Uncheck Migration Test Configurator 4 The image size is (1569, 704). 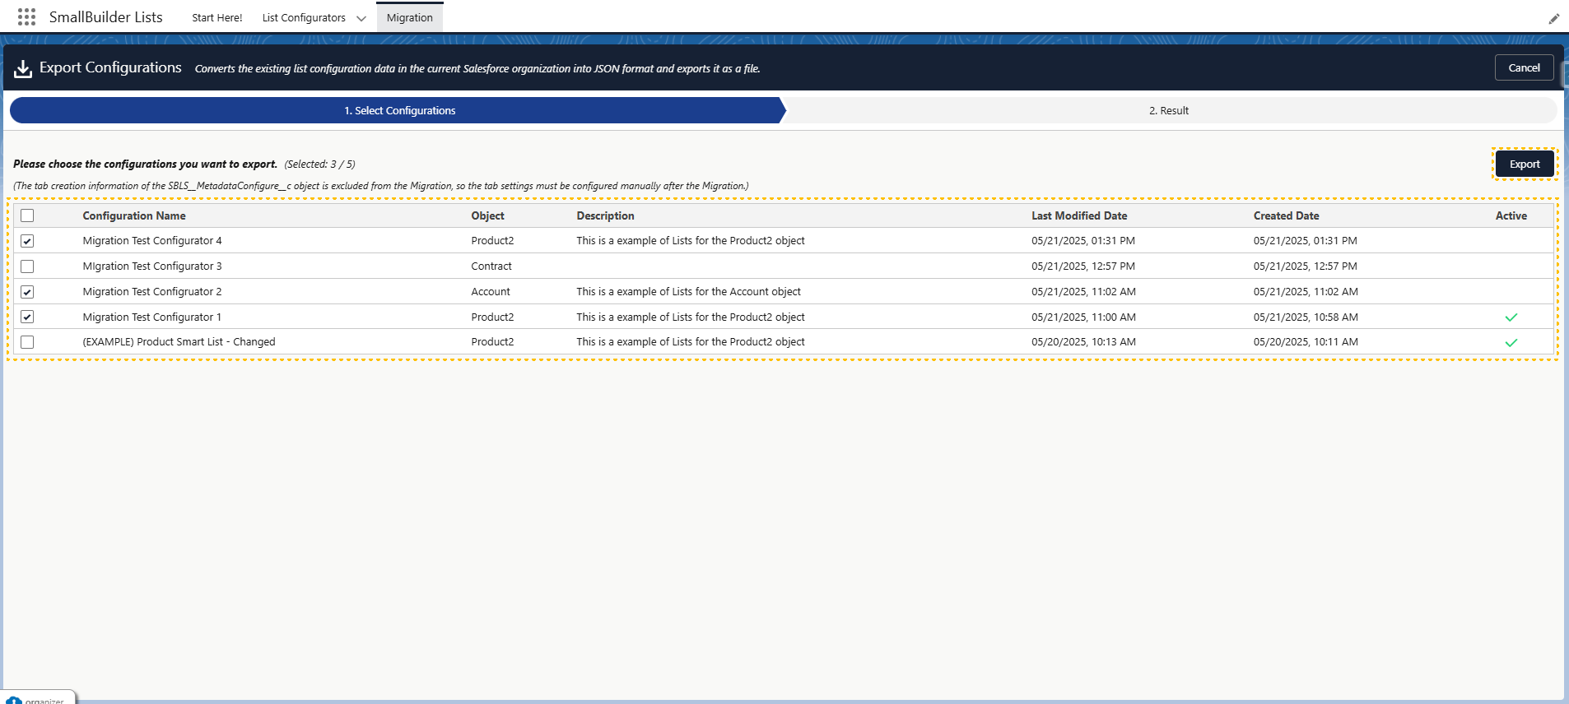pos(27,241)
